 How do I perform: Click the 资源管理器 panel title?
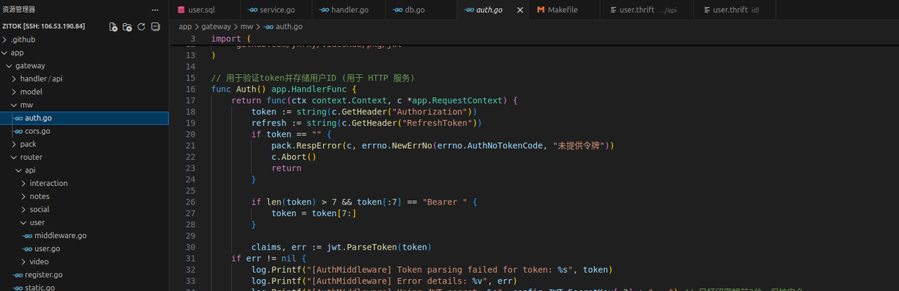coord(19,10)
